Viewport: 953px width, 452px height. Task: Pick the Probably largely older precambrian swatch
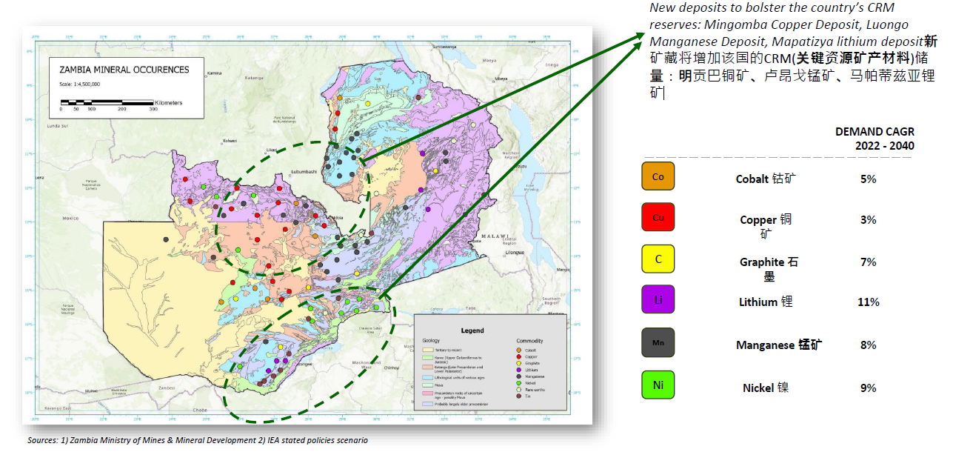pyautogui.click(x=428, y=404)
